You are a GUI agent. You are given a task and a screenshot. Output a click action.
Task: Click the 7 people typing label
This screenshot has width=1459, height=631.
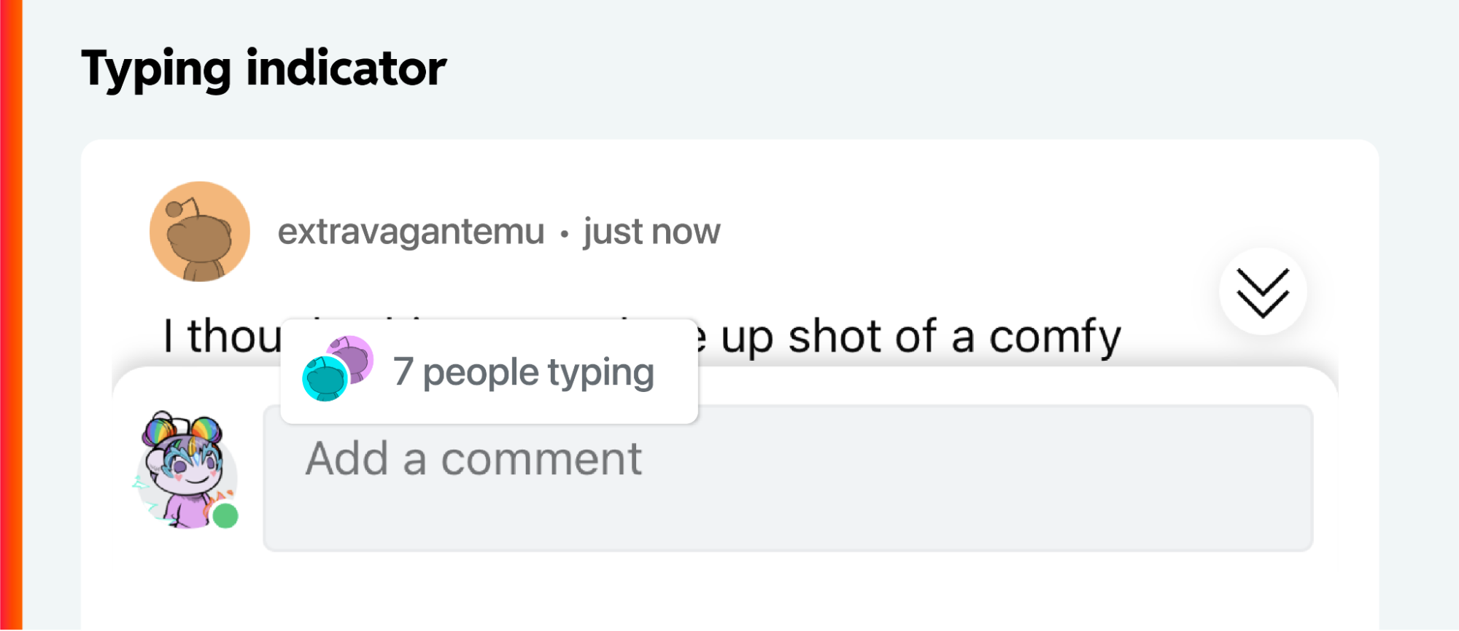pos(522,372)
